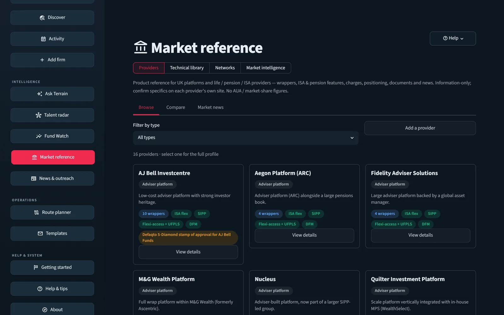This screenshot has width=504, height=315.
Task: Click Flexi-access + UFPLS tag on Fidelity card
Action: pos(393,224)
